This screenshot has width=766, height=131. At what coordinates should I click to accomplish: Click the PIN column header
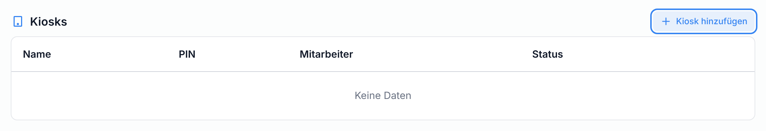[x=187, y=54]
